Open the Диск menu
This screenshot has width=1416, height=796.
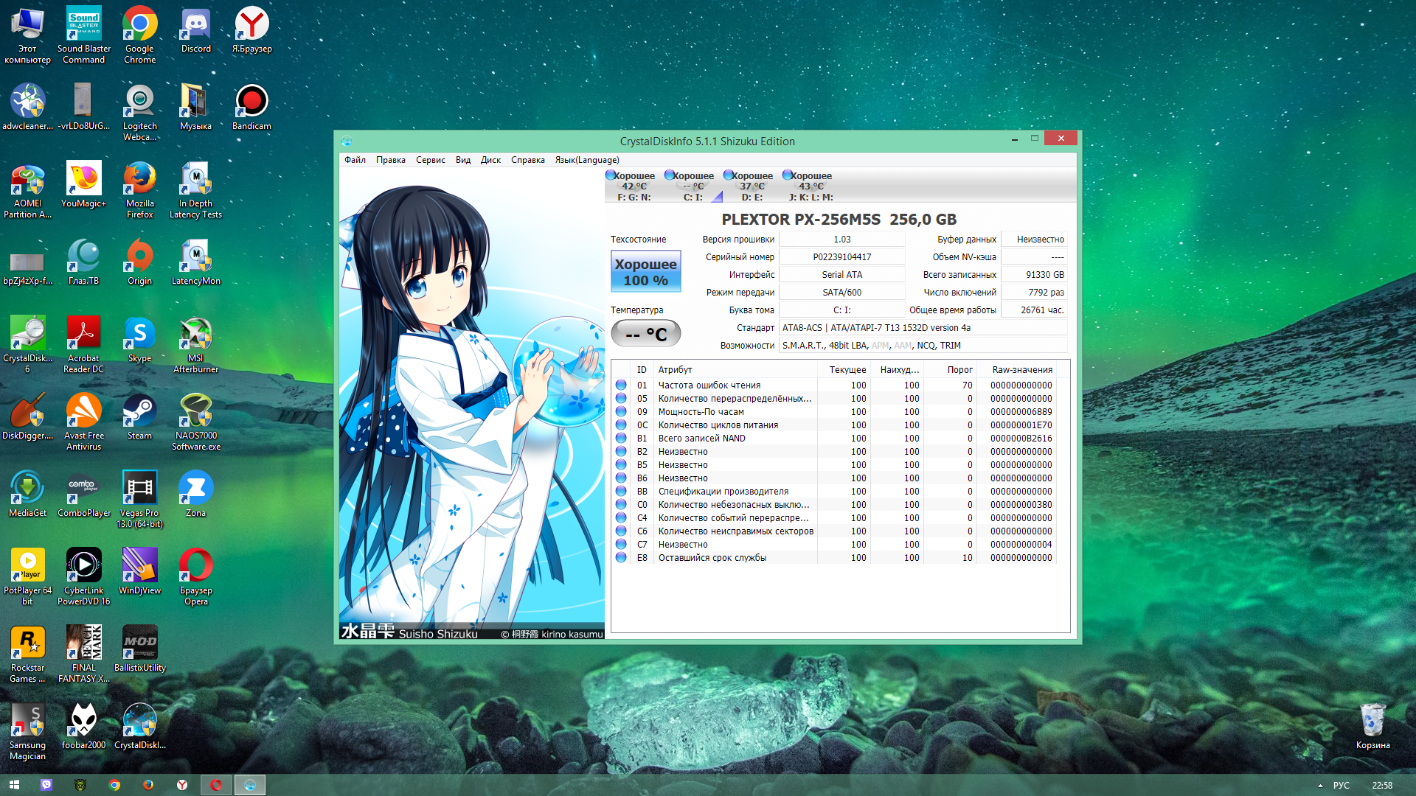point(490,160)
